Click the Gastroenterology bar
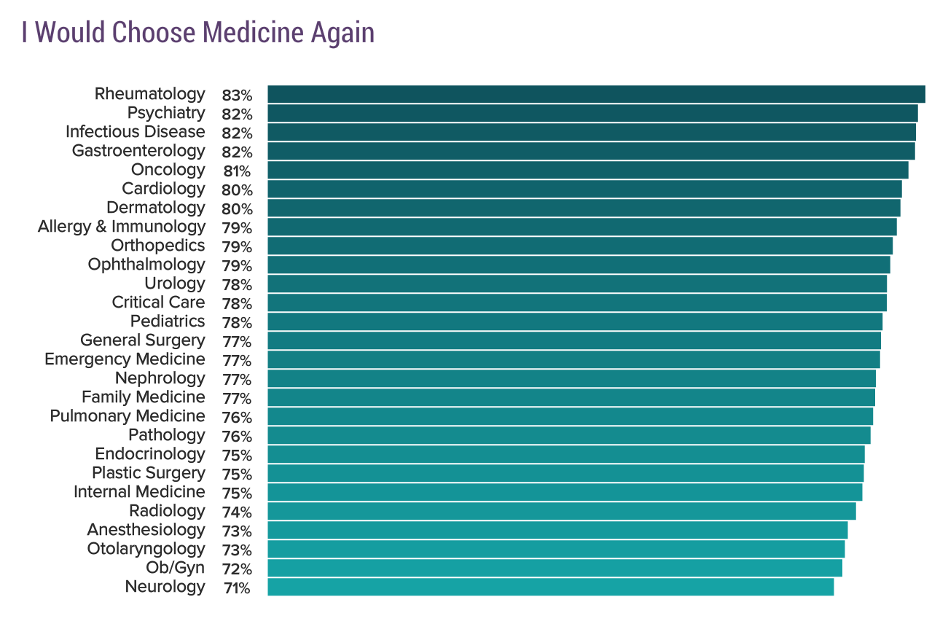The image size is (940, 640). pyautogui.click(x=591, y=151)
